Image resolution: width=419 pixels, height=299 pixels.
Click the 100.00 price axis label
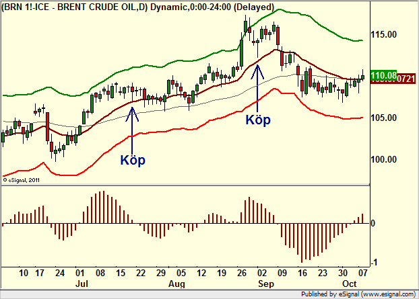click(x=383, y=159)
